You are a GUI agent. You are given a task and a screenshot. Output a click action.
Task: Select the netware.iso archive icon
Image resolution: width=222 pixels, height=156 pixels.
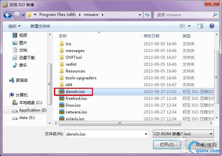(x=62, y=112)
